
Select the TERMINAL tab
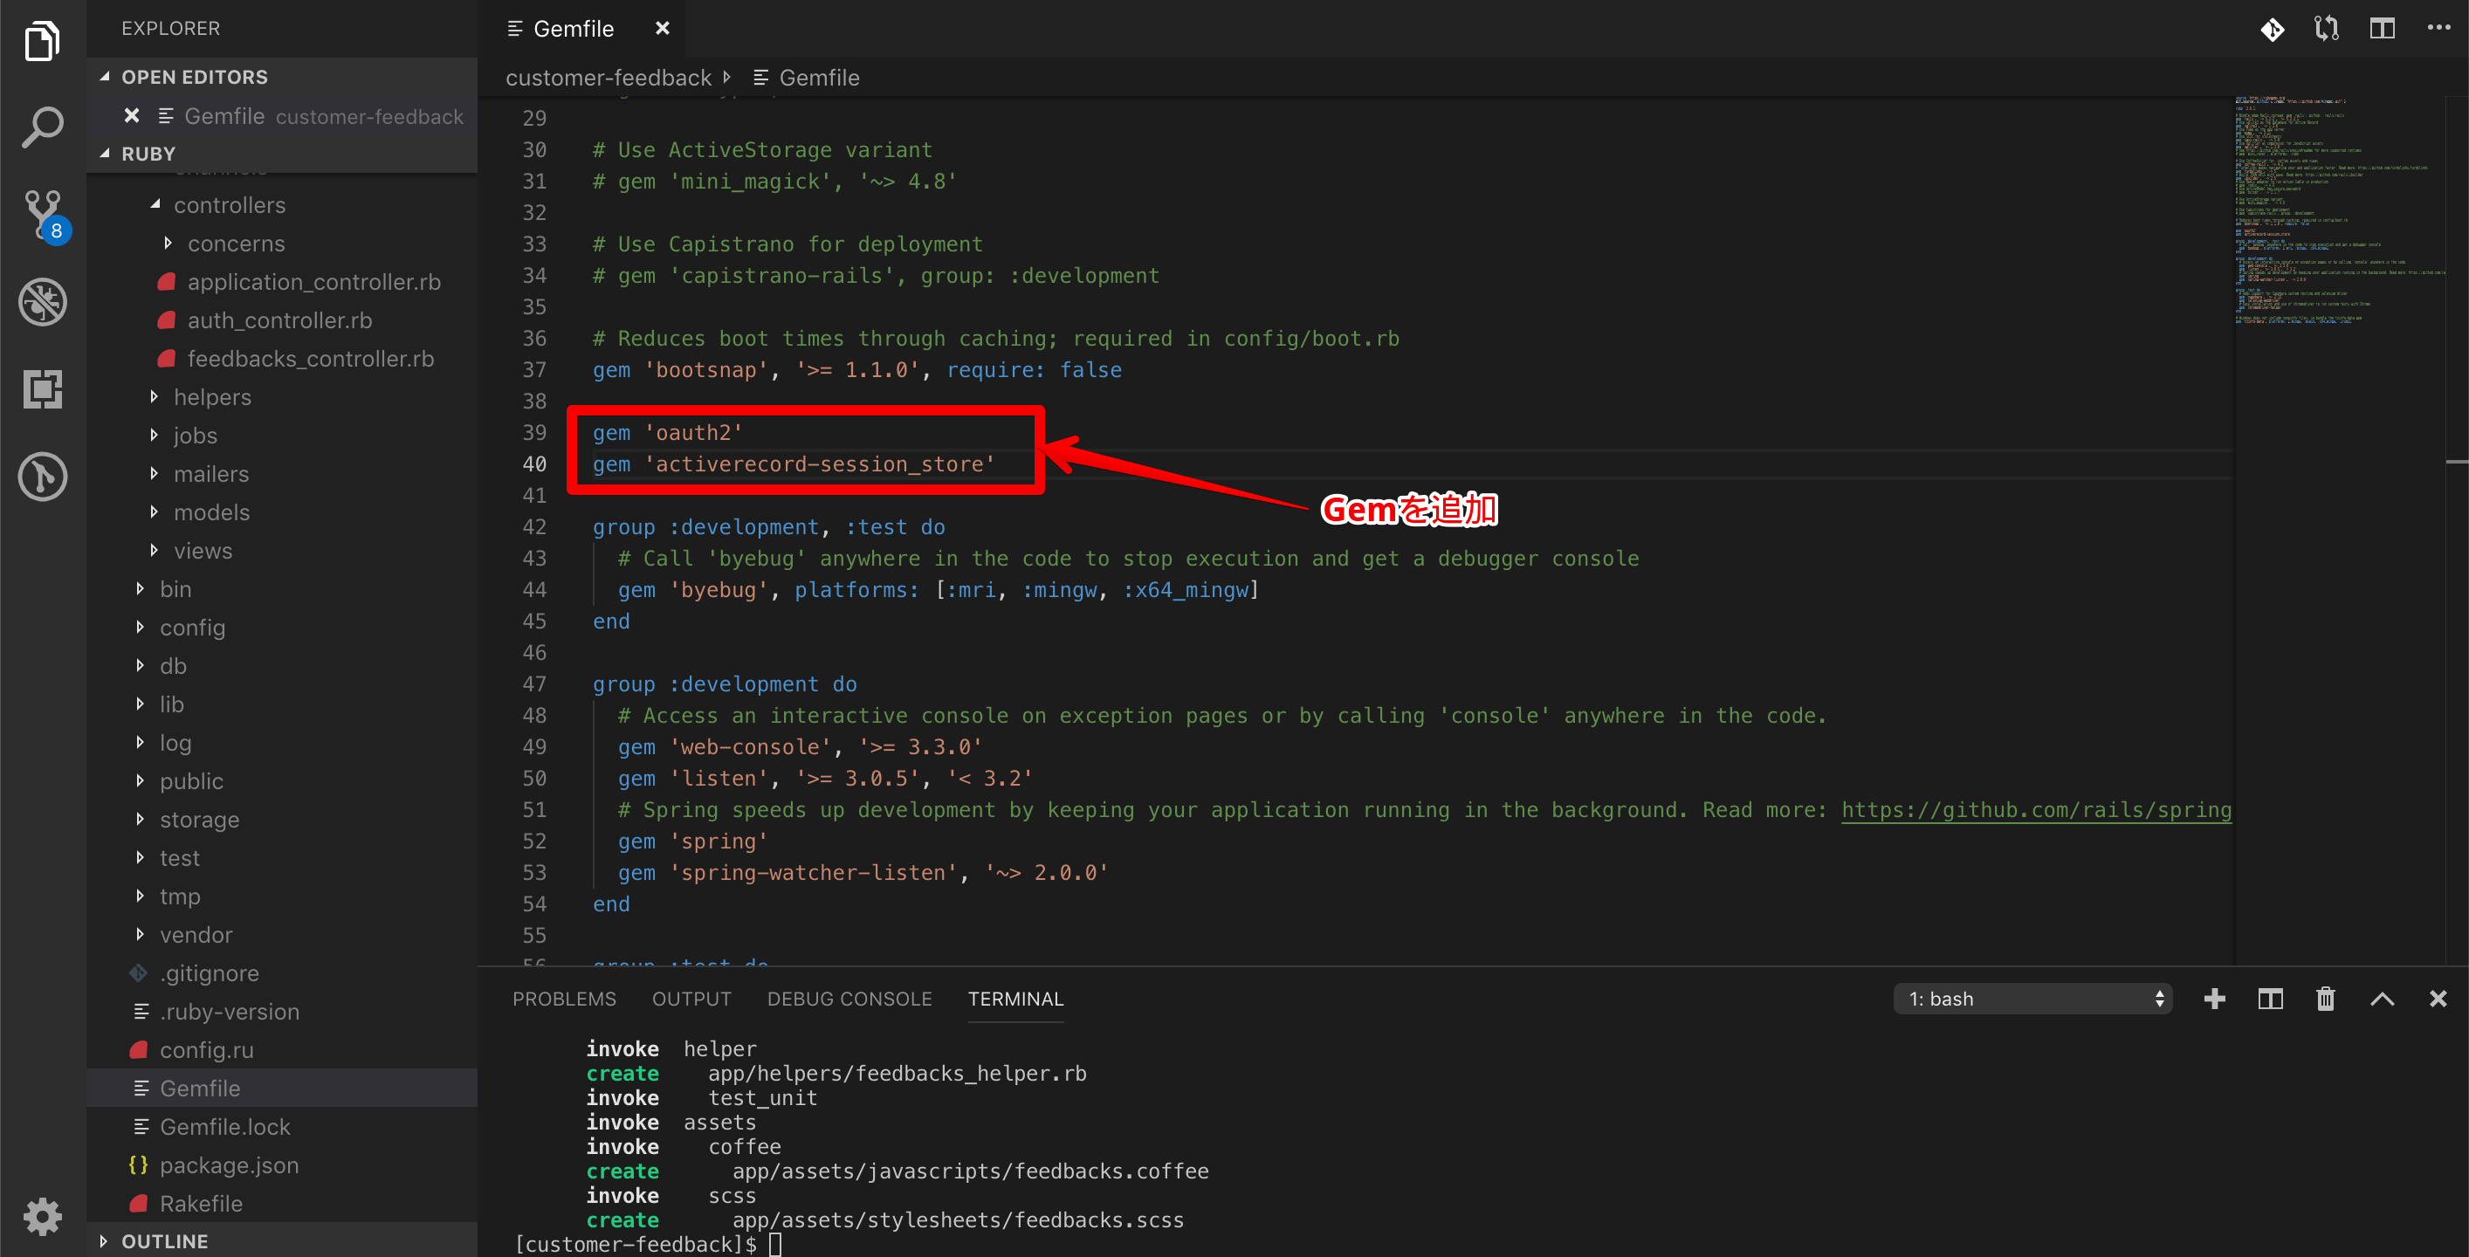(x=1015, y=999)
